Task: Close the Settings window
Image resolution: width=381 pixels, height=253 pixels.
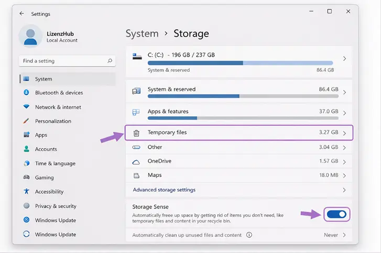Action: point(348,11)
